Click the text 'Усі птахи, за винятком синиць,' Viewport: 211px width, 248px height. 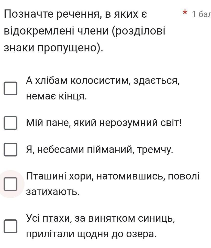pyautogui.click(x=101, y=218)
